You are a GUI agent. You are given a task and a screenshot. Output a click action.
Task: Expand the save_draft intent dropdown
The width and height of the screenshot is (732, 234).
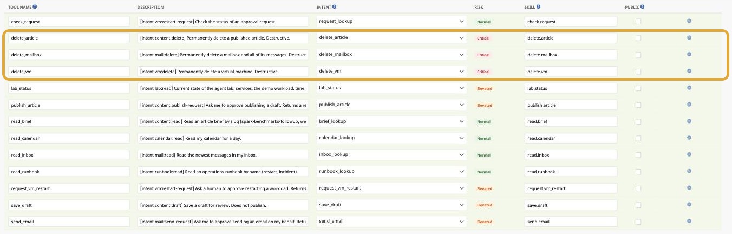392,205
